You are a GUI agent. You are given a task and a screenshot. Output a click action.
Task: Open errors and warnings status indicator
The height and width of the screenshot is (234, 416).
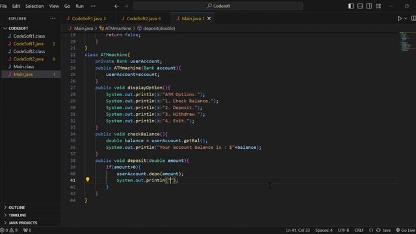tap(9, 230)
